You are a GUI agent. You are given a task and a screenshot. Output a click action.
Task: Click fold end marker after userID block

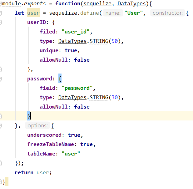click(x=1, y=69)
